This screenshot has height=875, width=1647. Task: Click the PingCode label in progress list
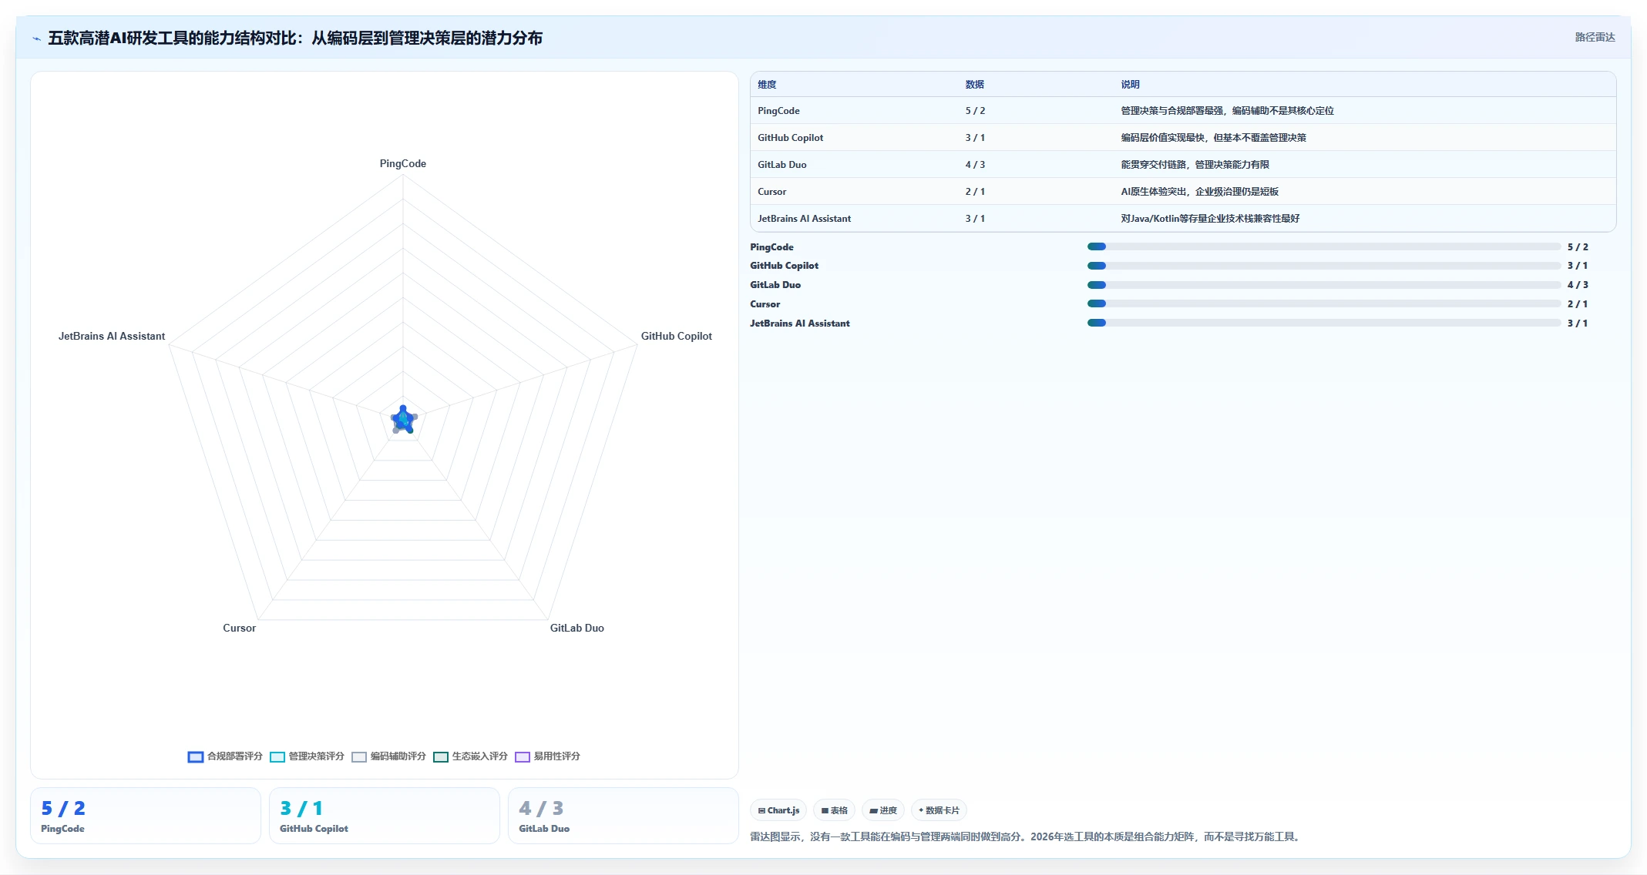click(771, 246)
